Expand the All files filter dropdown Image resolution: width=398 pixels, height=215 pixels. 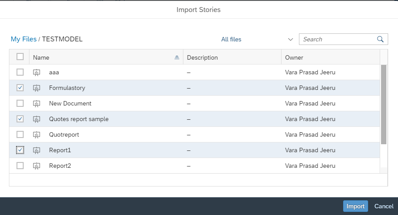(290, 39)
